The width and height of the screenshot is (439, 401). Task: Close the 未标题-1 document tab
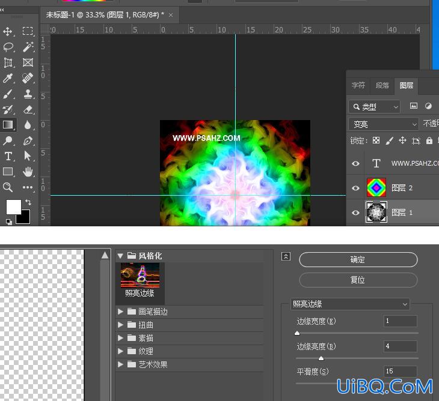click(x=171, y=15)
